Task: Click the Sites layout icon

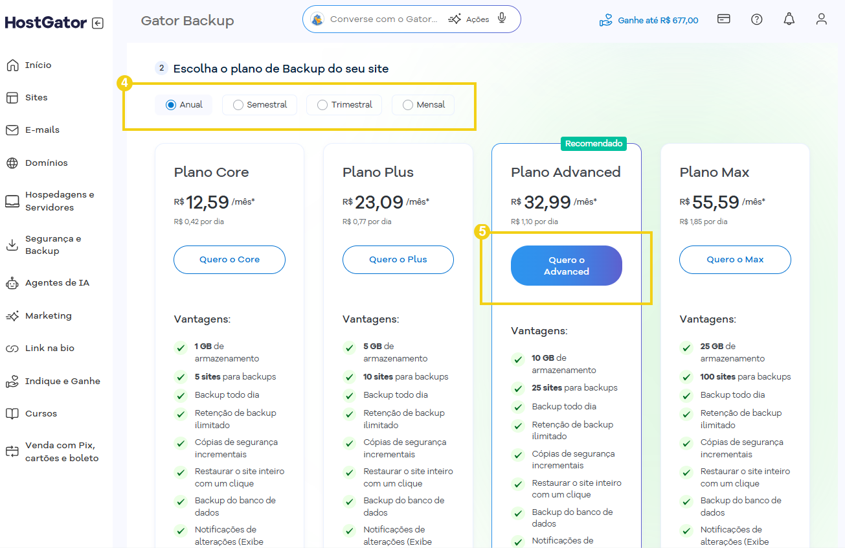Action: (x=12, y=97)
